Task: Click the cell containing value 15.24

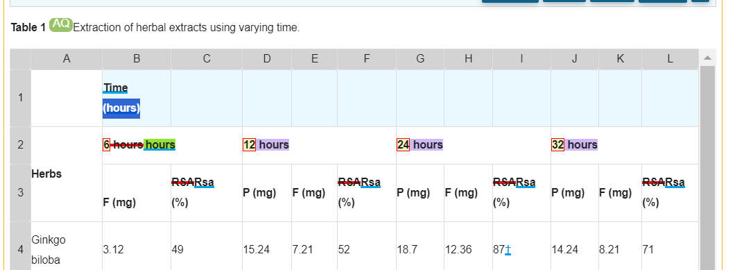Action: point(267,250)
